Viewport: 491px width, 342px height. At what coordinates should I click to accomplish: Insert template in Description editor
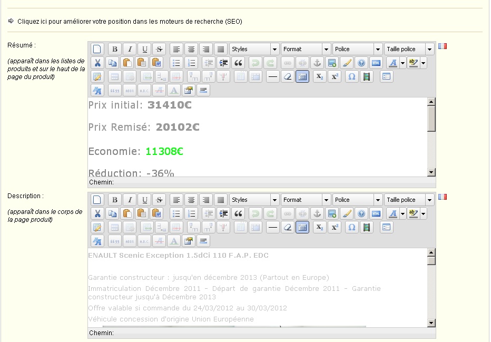(x=386, y=227)
